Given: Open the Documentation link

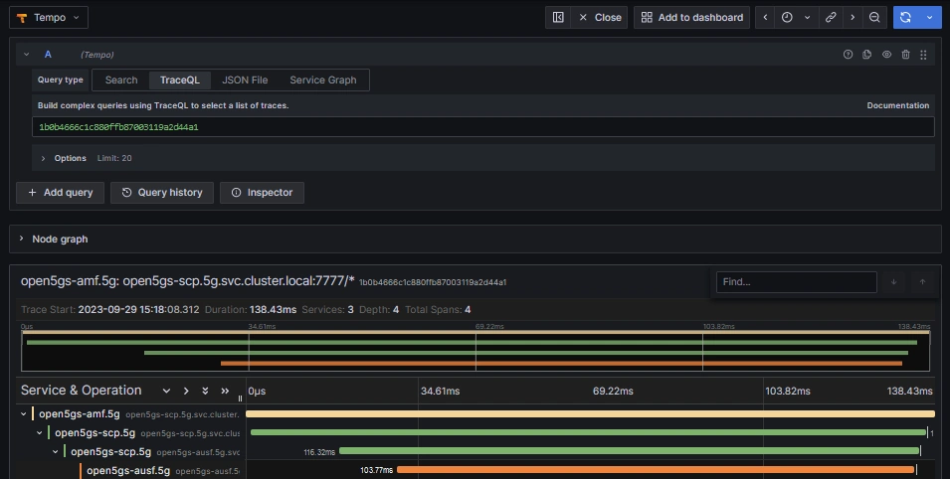Looking at the screenshot, I should pos(897,105).
